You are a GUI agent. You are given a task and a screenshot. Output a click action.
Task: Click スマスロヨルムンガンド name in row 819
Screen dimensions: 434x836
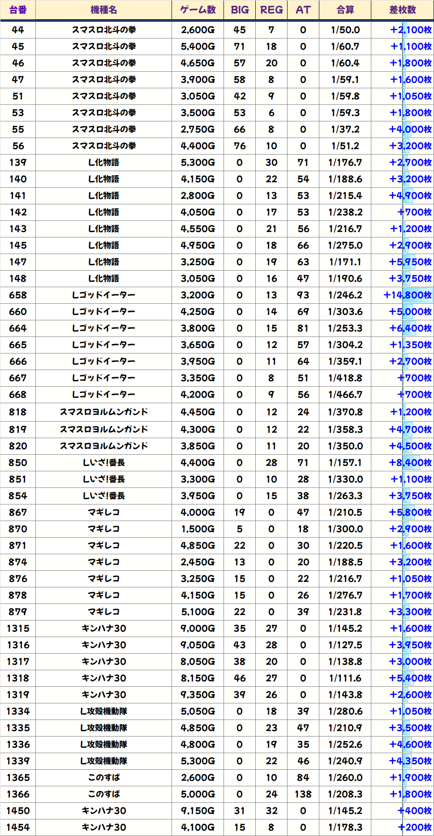coord(103,430)
